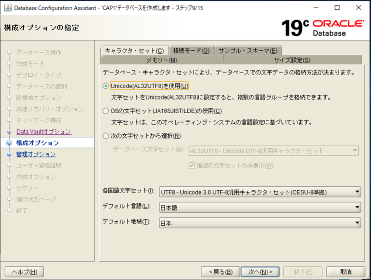
Task: Switch to the 接続モード tab
Action: tap(191, 51)
